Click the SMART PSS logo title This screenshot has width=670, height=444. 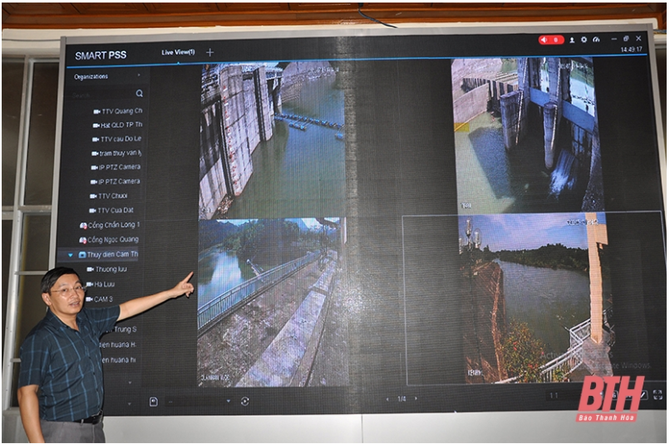point(101,56)
